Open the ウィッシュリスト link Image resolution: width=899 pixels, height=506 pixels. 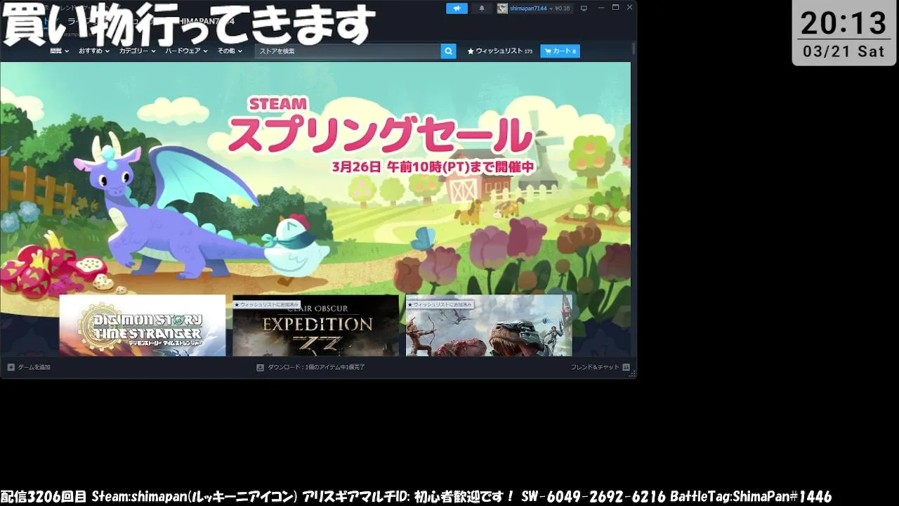click(500, 51)
